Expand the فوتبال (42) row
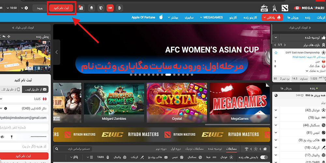Screen dimensions: 326x163 click(276, 110)
